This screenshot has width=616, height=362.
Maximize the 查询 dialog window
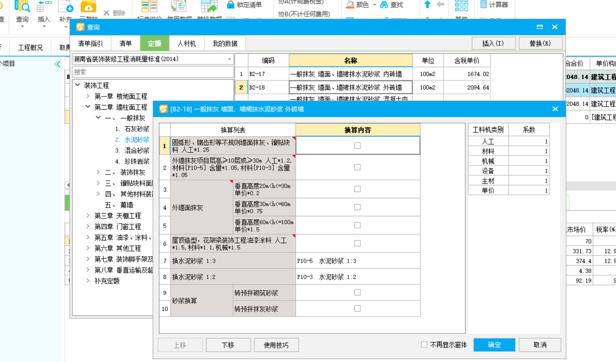click(539, 27)
